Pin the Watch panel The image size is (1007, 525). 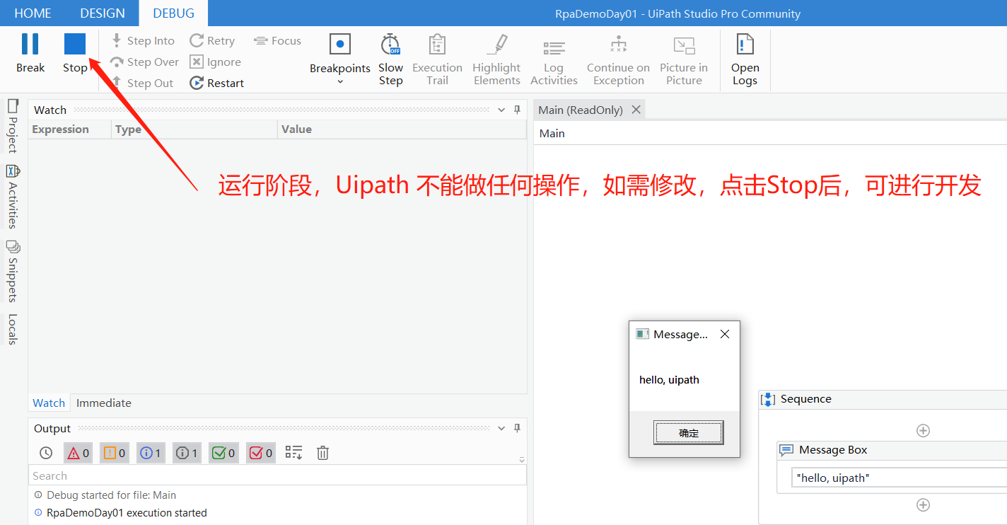pos(517,110)
